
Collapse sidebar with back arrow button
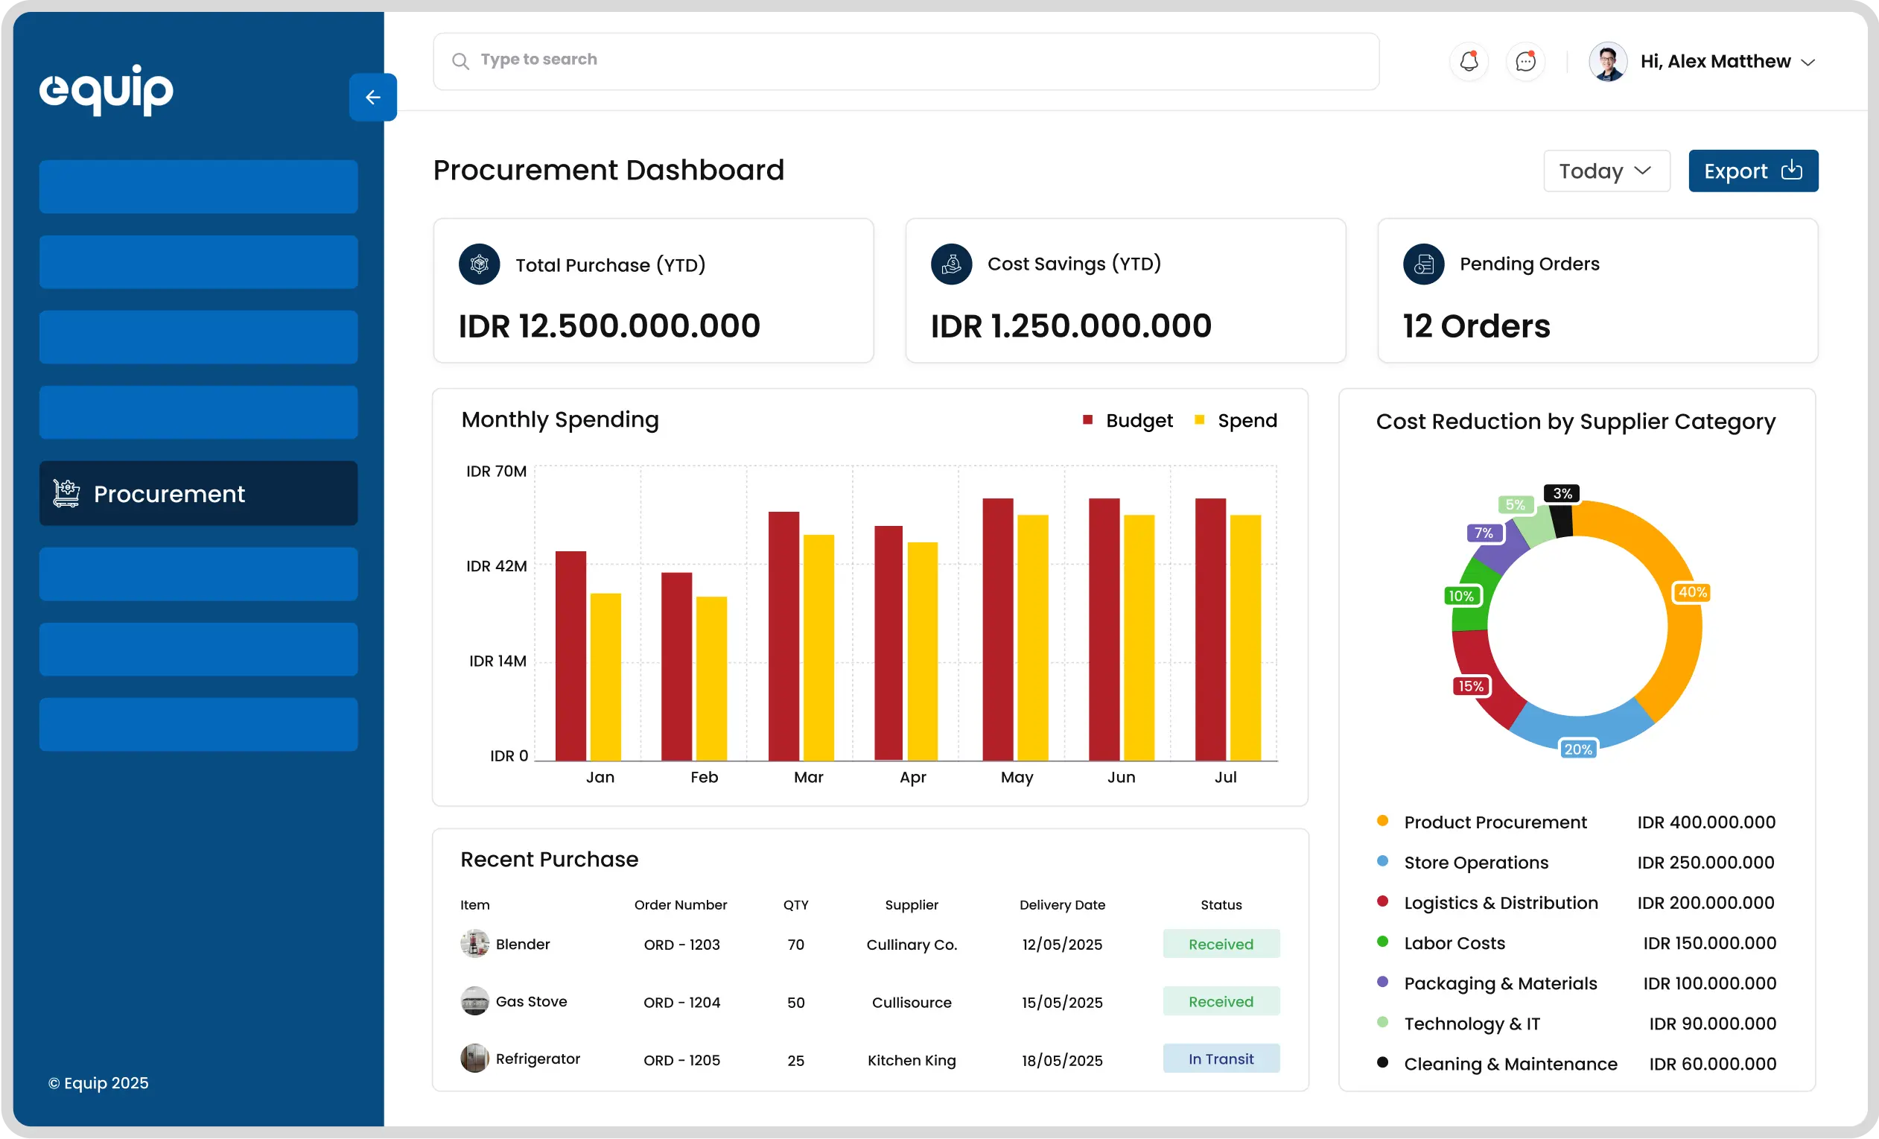pyautogui.click(x=372, y=97)
